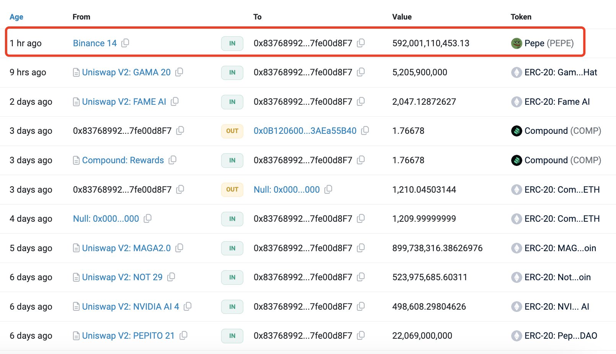Copy the Uniswap V2: NOT 29 address
This screenshot has height=354, width=616.
171,277
